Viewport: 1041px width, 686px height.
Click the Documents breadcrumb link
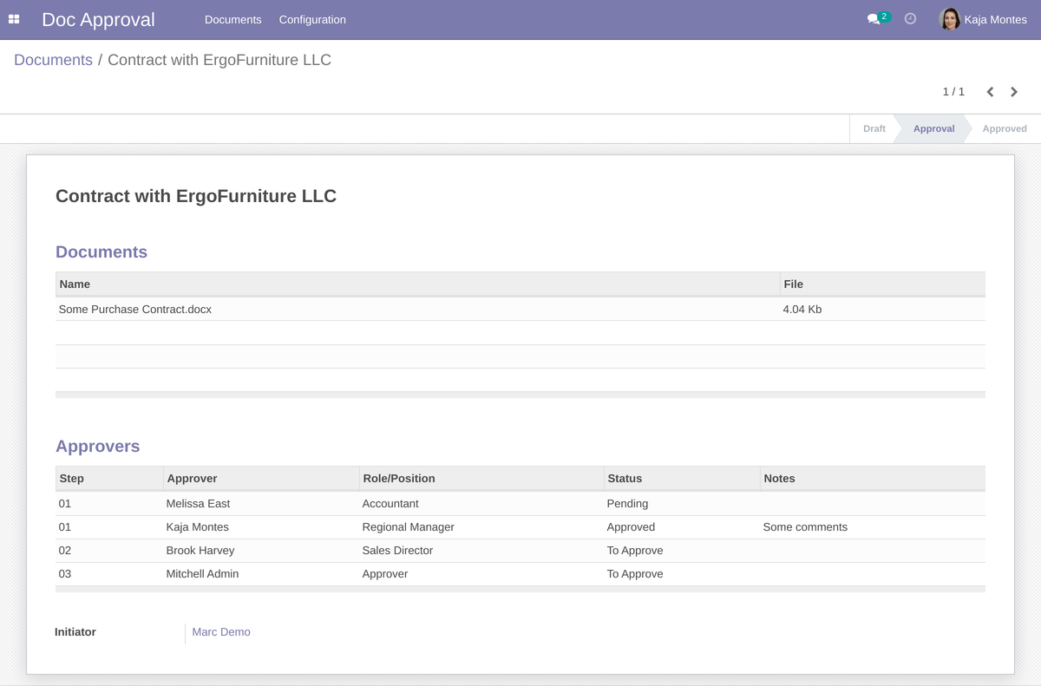pyautogui.click(x=53, y=60)
